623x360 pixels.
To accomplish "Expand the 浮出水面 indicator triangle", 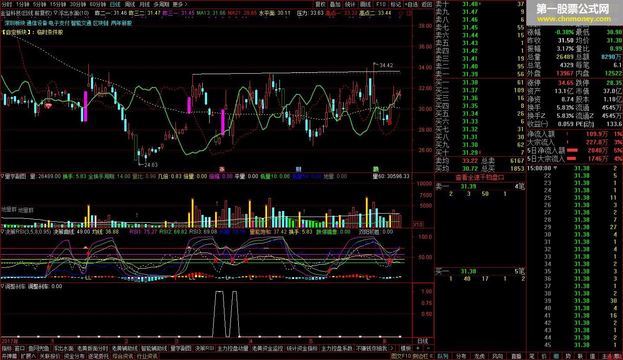I will tap(55, 13).
